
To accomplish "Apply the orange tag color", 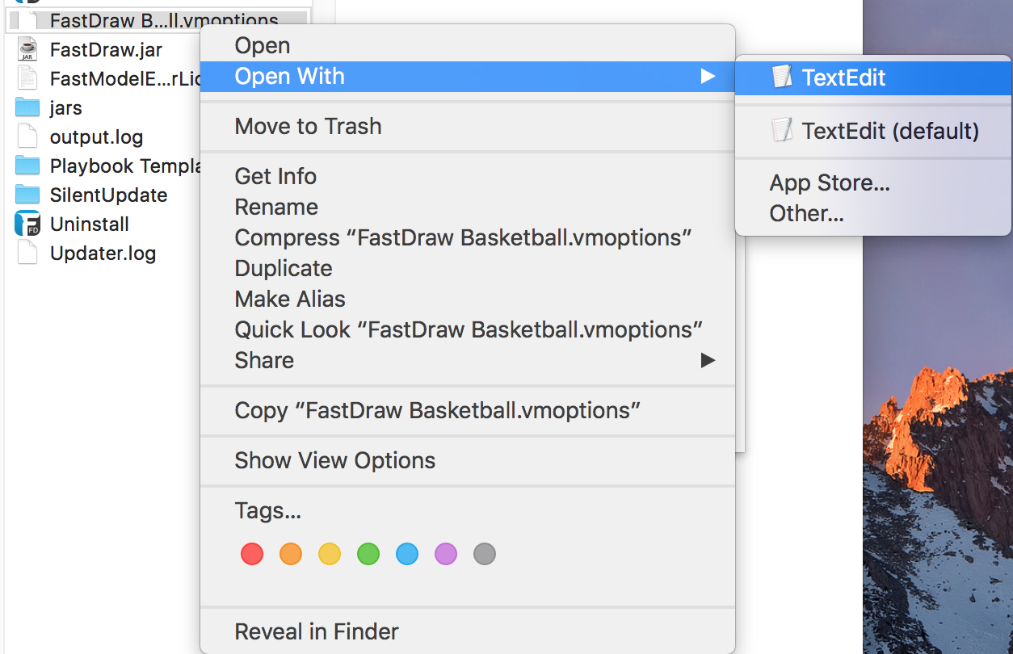I will (291, 554).
